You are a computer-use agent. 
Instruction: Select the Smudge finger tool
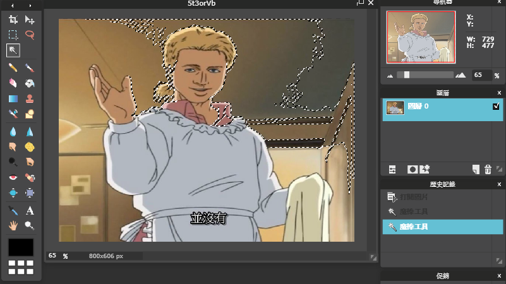pyautogui.click(x=13, y=147)
